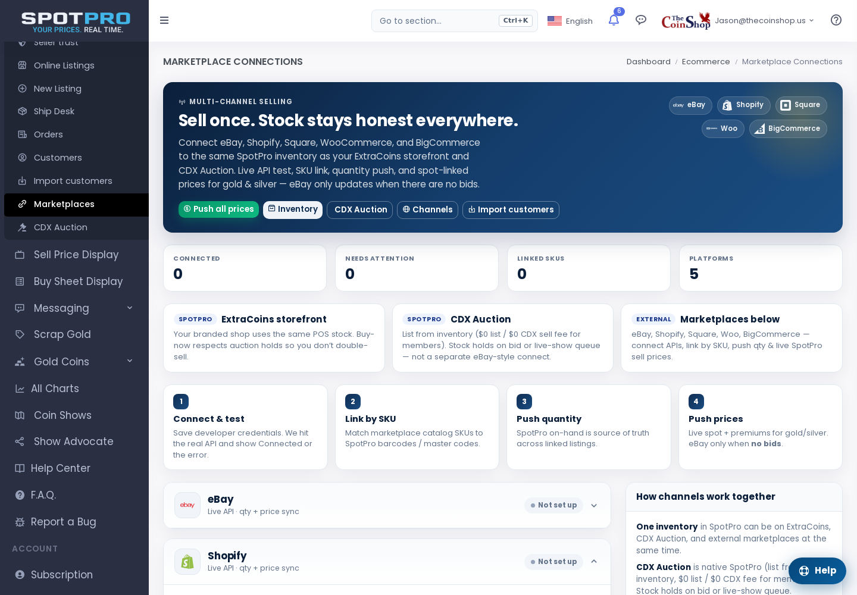This screenshot has height=595, width=857.
Task: Click the Buy Sheet Display icon
Action: coord(20,281)
